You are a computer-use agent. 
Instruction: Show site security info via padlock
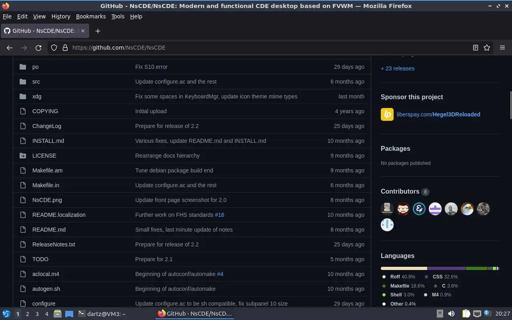(x=65, y=48)
